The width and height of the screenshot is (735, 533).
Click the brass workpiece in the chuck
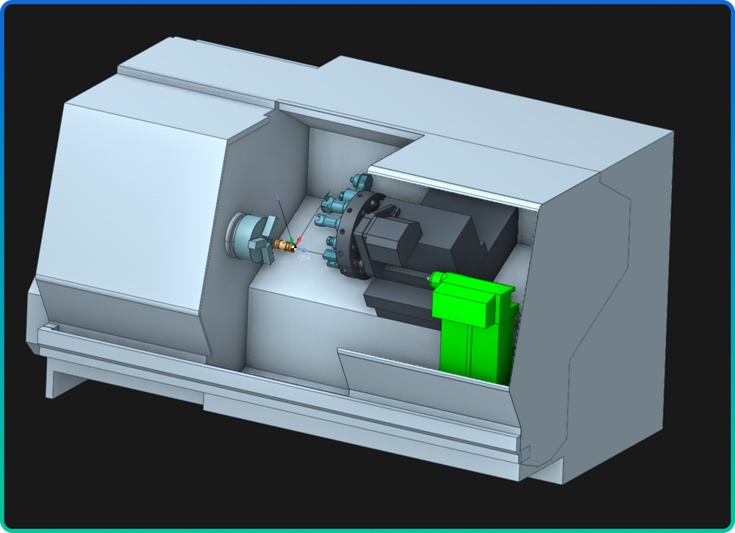click(x=282, y=244)
